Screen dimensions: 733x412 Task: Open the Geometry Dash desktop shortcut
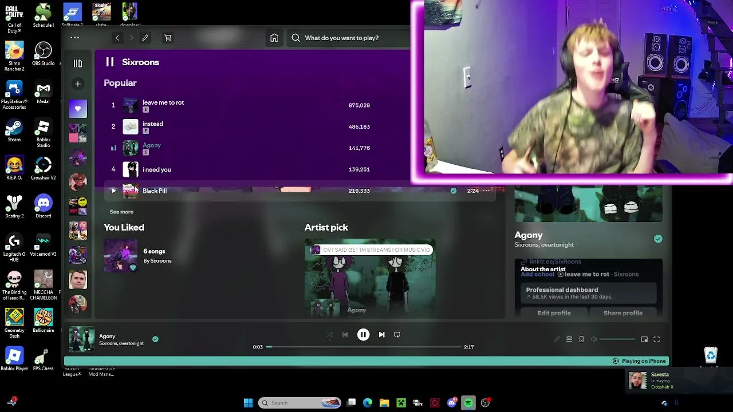(14, 324)
